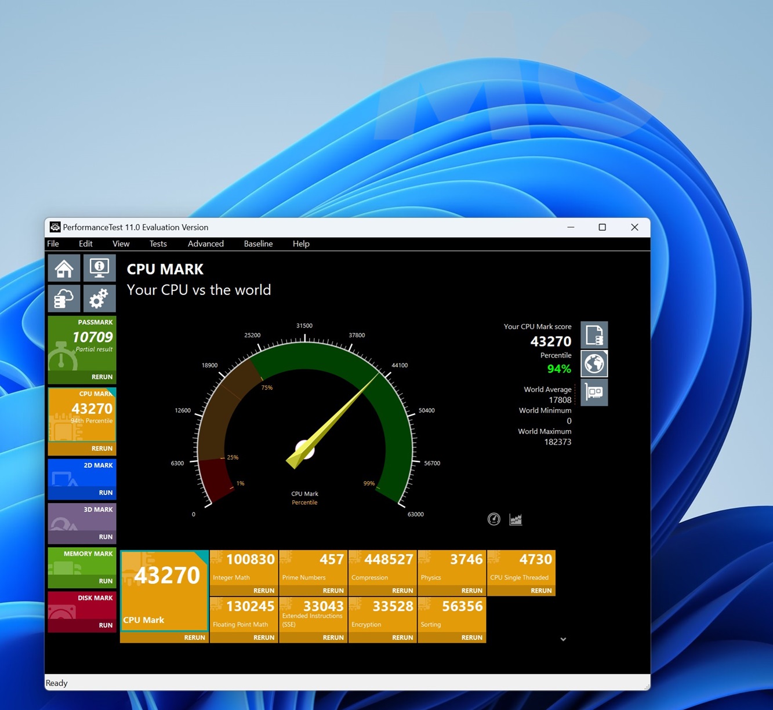The height and width of the screenshot is (710, 773).
Task: Click the document baseline icon beside score
Action: pyautogui.click(x=594, y=335)
